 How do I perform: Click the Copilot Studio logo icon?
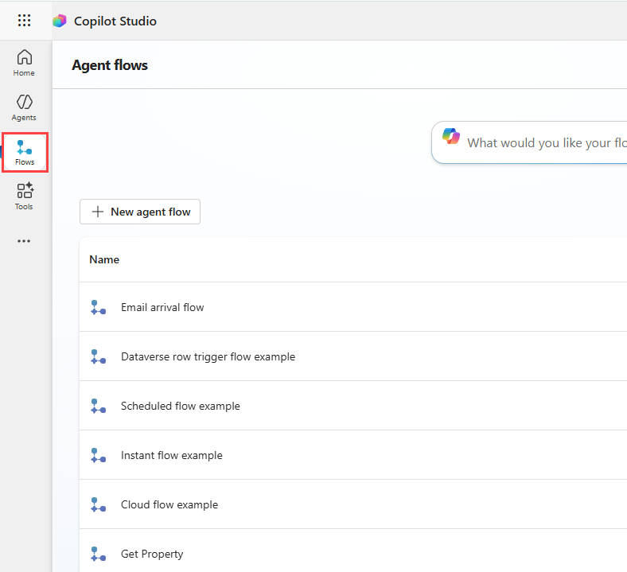pos(60,21)
